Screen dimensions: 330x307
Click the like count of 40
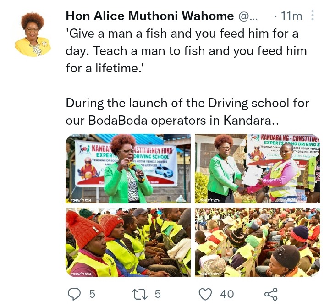point(227,294)
